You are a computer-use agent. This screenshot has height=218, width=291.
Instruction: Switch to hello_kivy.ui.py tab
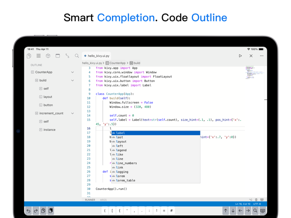point(96,56)
